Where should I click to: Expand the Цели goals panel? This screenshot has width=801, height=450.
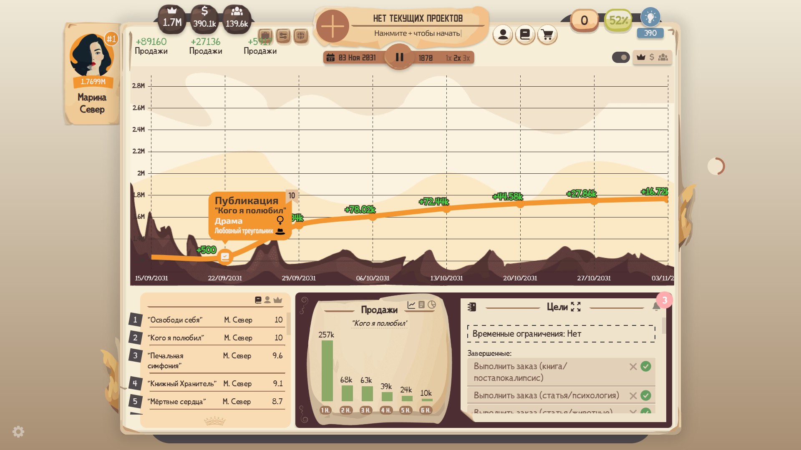click(576, 307)
